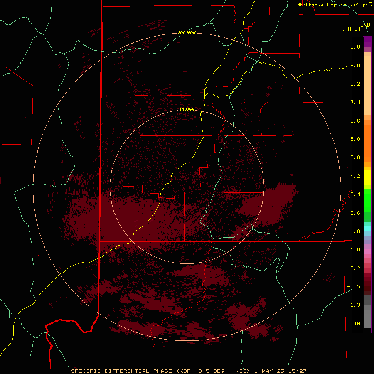Select the 2.6 legend value
Screen dimensions: 374x374
(355, 213)
